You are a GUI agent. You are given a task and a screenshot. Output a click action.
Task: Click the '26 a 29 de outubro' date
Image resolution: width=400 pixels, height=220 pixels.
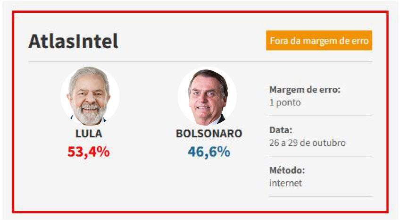coord(308,143)
